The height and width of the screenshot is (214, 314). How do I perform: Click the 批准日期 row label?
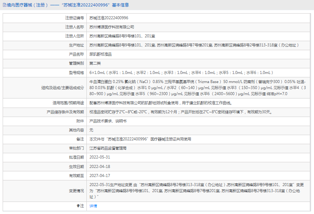(x=77, y=157)
